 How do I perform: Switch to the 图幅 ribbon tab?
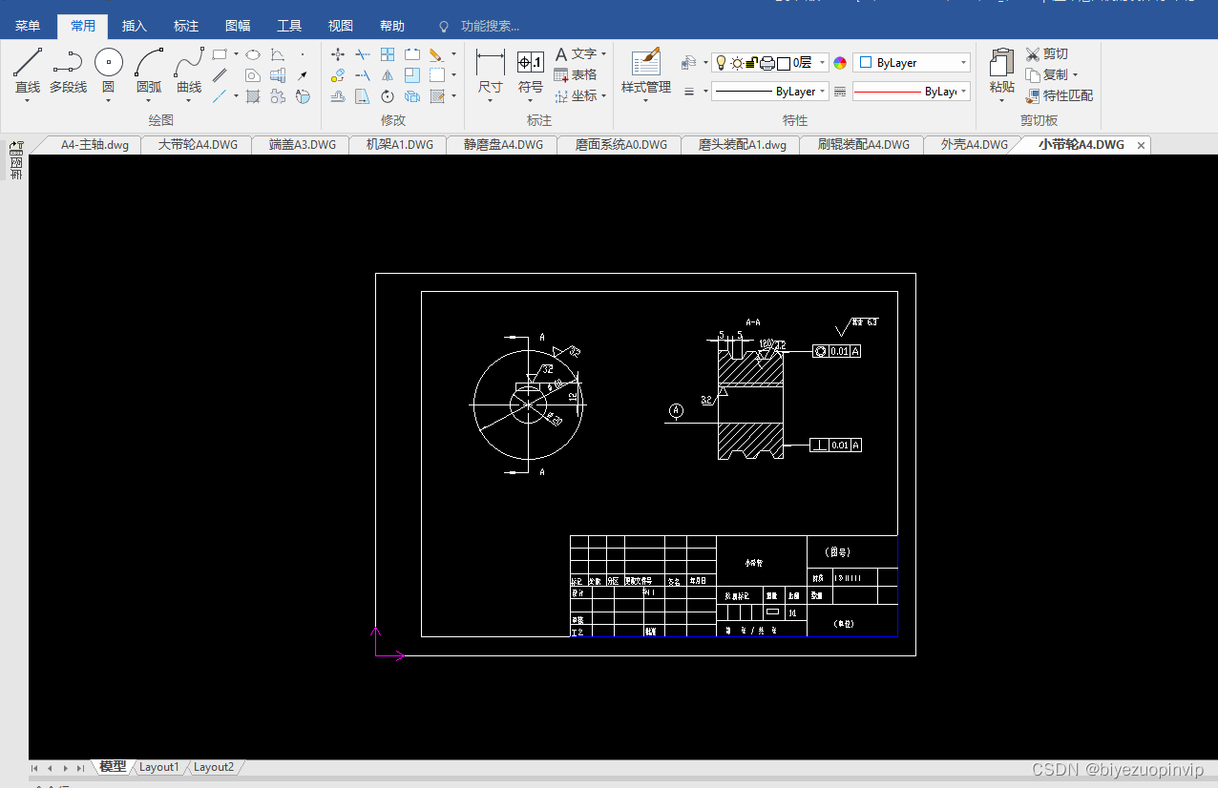click(238, 26)
